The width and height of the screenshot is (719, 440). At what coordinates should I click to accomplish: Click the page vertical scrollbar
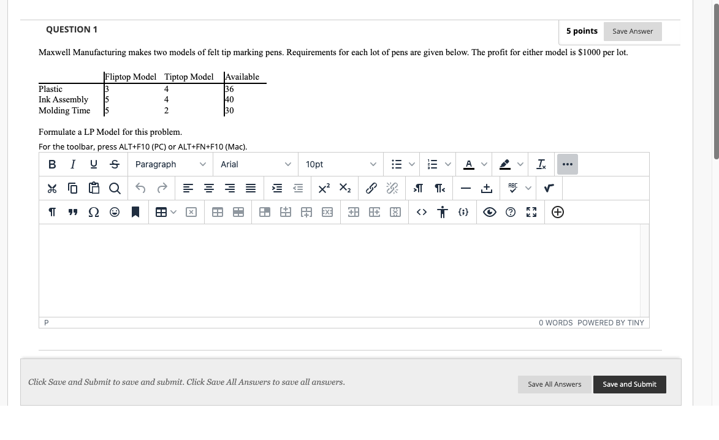tap(716, 80)
